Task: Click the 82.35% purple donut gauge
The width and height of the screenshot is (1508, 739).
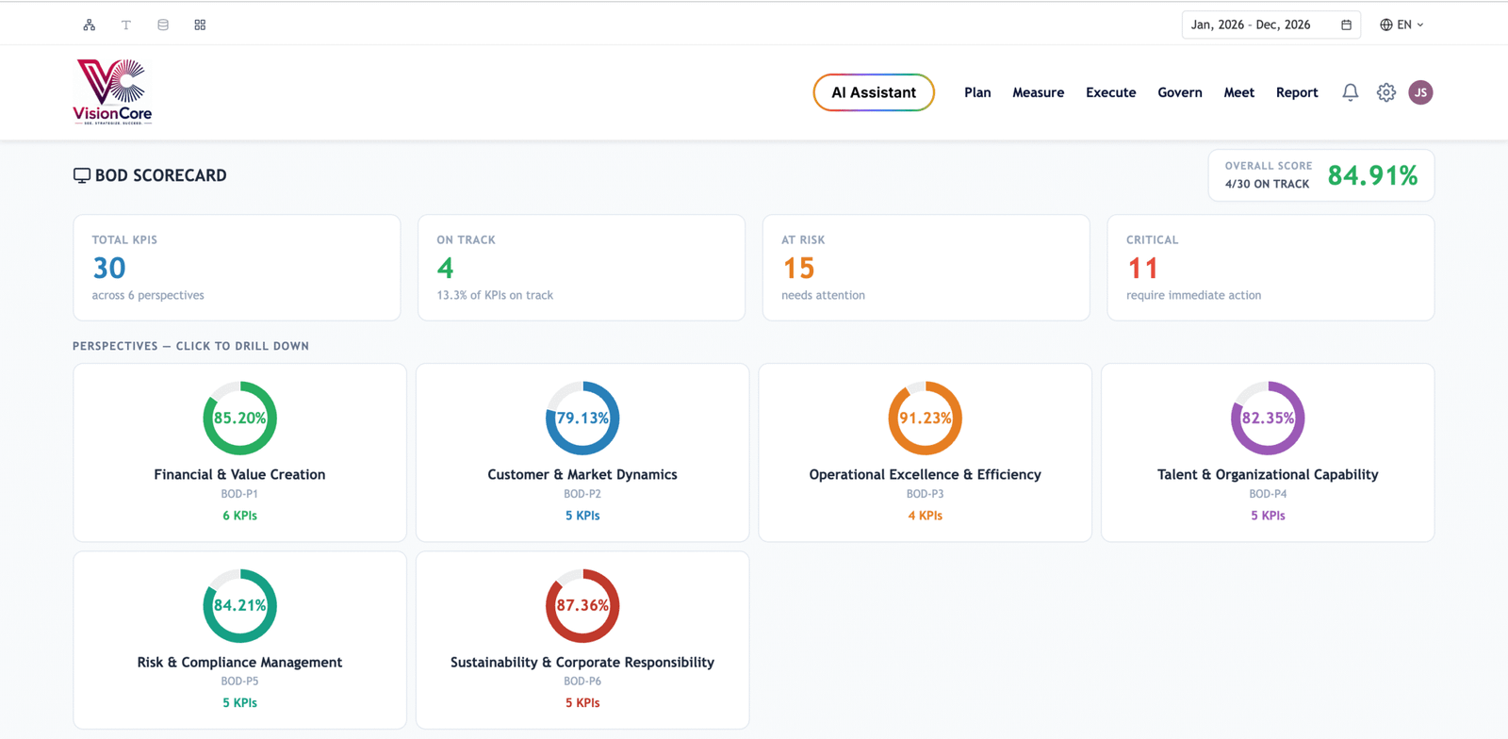Action: (x=1268, y=418)
